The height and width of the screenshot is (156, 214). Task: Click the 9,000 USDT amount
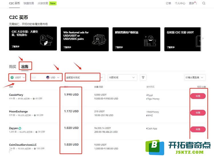[100, 145]
